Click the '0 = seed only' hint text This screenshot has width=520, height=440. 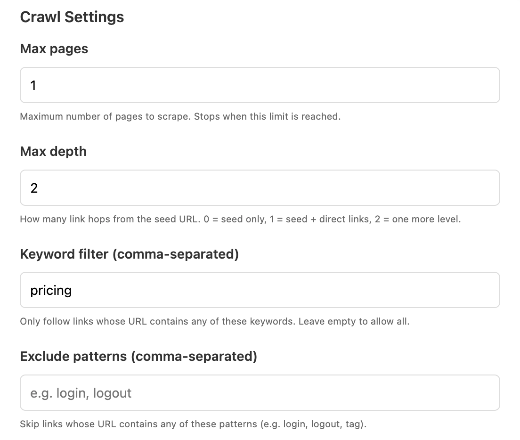coord(235,219)
